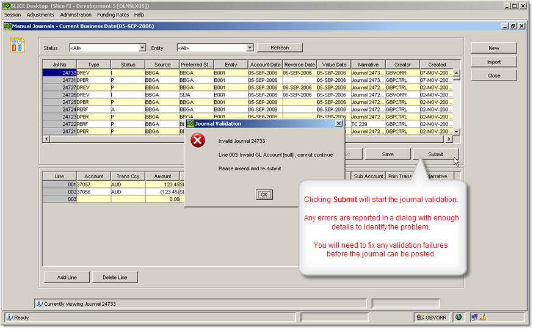Click the SLICE Desktop title bar icon

coord(7,5)
